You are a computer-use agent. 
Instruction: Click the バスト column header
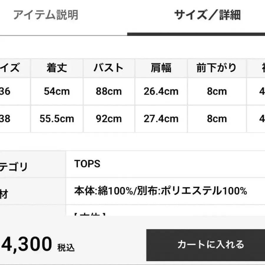pyautogui.click(x=109, y=68)
